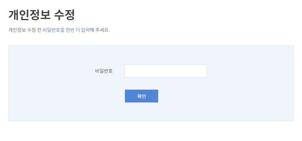This screenshot has width=302, height=141.
Task: Click the blue 확인 button
Action: coord(141,96)
